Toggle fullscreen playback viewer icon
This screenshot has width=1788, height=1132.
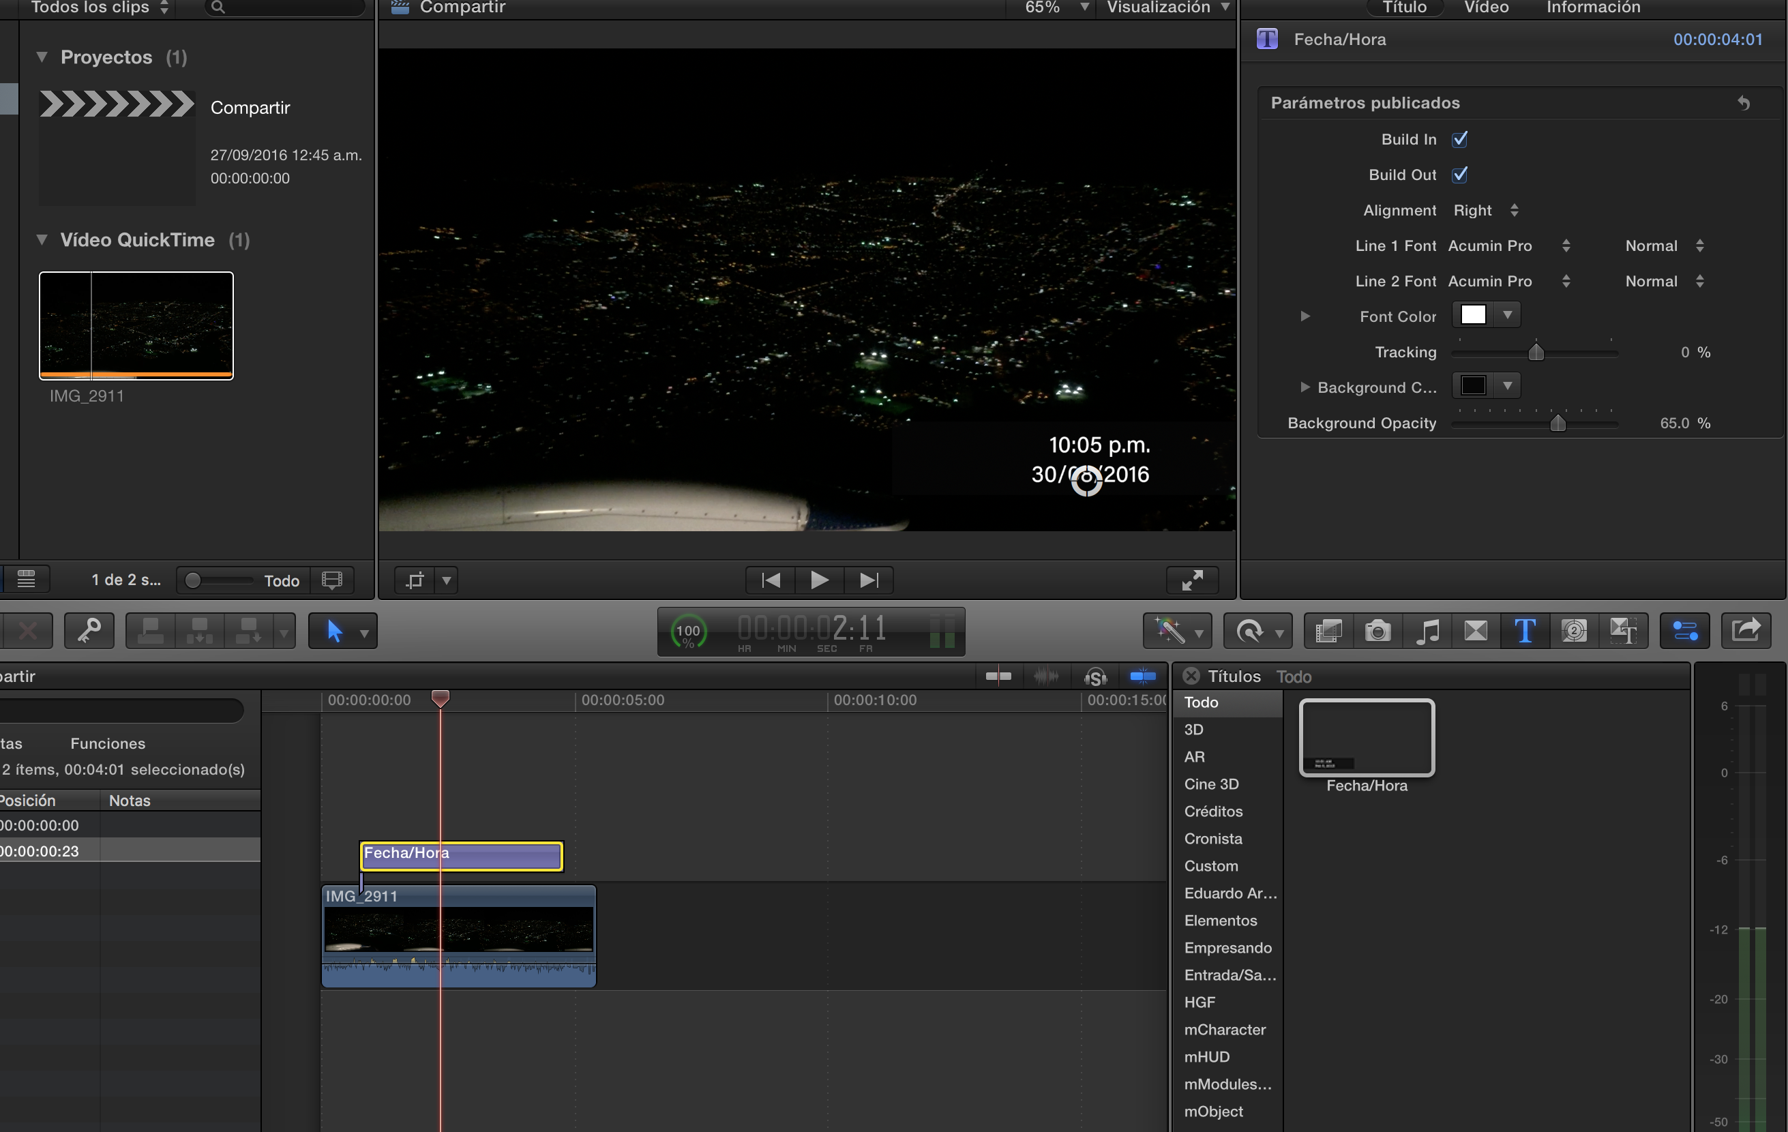1192,580
